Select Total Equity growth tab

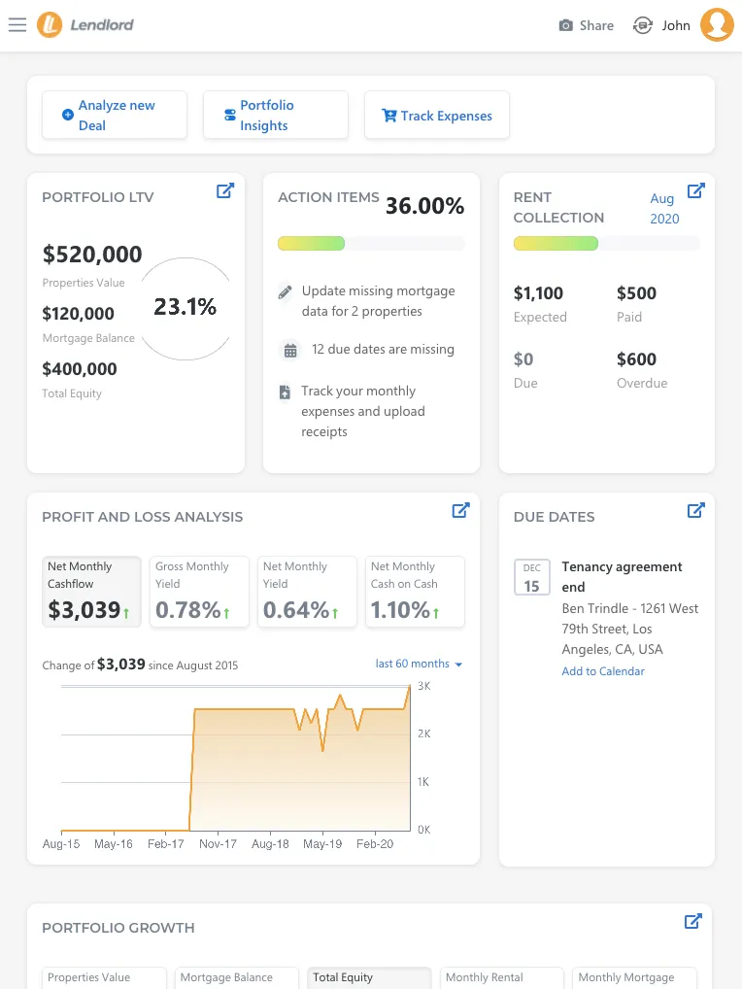tap(369, 977)
